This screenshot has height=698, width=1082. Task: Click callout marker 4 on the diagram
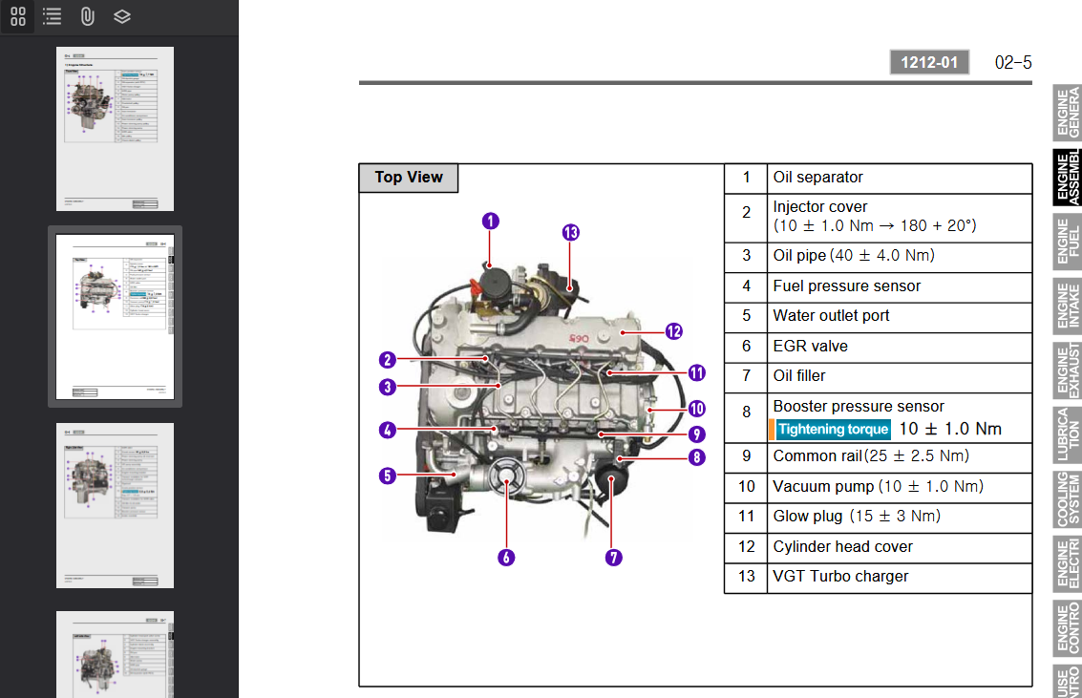click(x=388, y=430)
